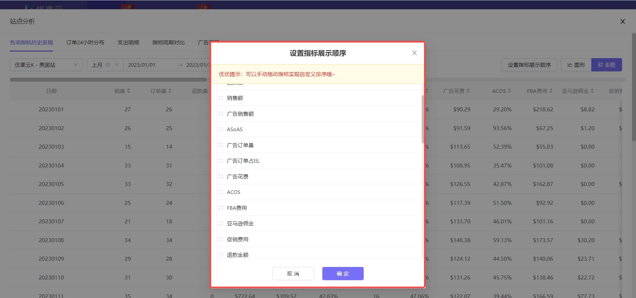Screen dimensions: 636x298
Task: Click drag handle icon beside 亚马逊佣金 in dialog
Action: click(221, 223)
